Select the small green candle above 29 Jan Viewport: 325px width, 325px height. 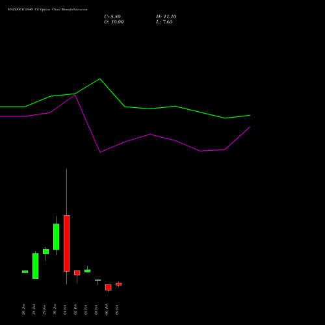click(x=46, y=252)
